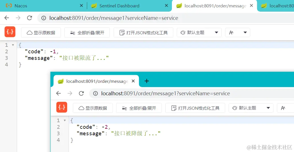The width and height of the screenshot is (294, 152).
Task: Click the "接口被限流了..." message value
Action: (84, 58)
